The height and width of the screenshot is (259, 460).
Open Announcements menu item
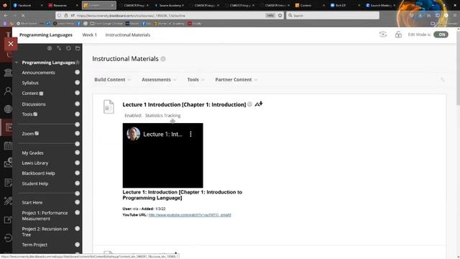[38, 73]
